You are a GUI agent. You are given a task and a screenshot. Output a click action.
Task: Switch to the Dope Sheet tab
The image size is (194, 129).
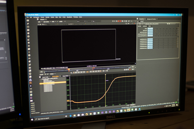[x=65, y=76]
